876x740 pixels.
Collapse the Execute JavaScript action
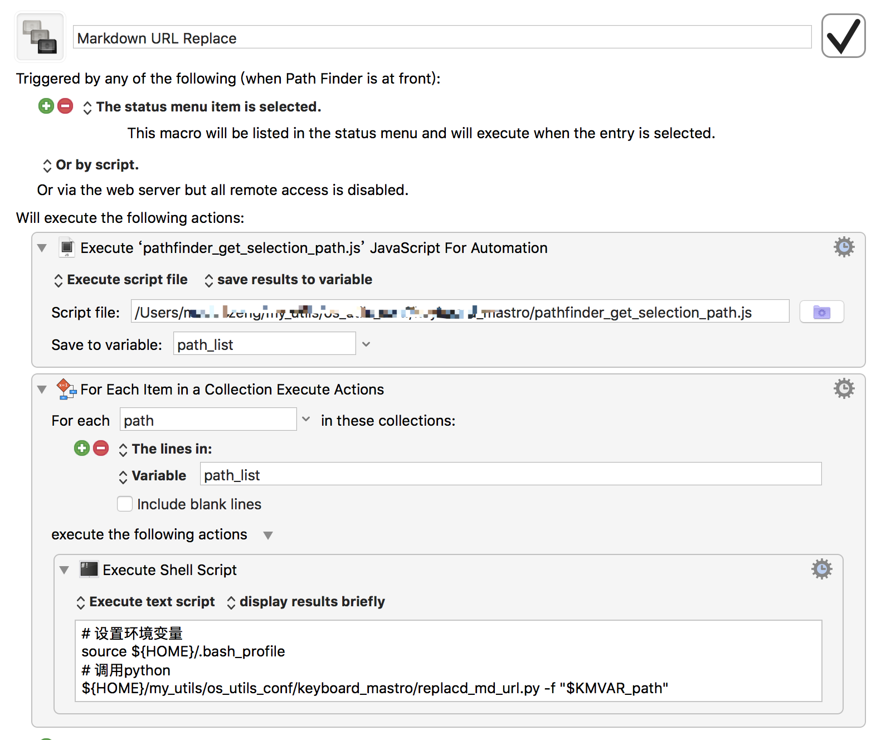click(x=42, y=248)
